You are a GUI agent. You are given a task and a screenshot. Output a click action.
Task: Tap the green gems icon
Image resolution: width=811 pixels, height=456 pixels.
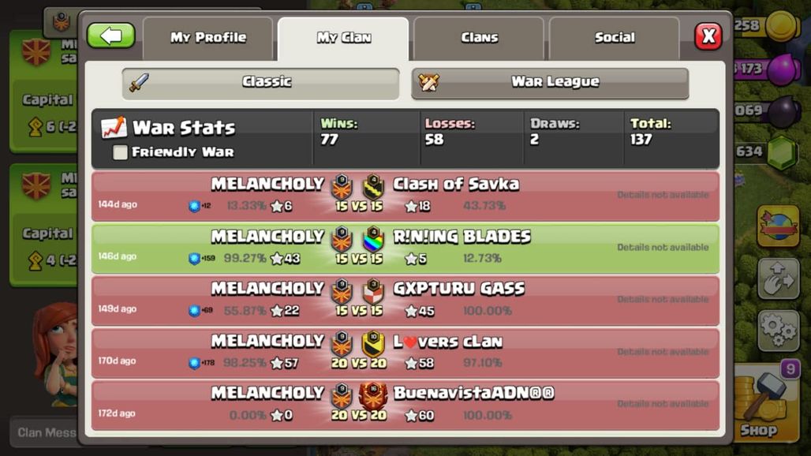pos(781,152)
